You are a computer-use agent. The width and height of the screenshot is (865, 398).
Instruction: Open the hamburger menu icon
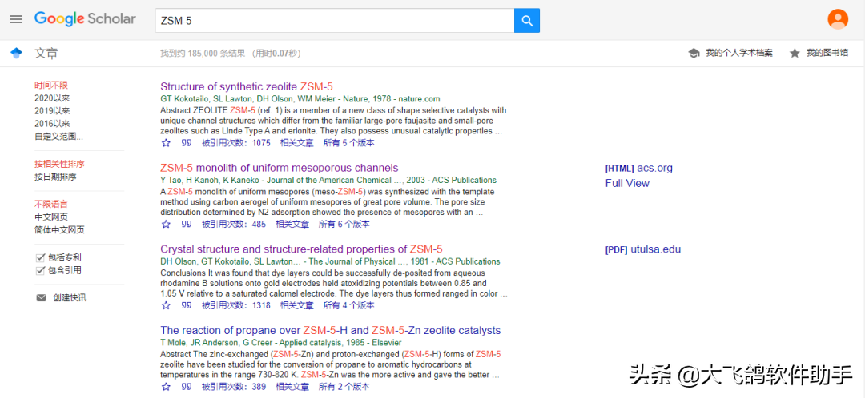pyautogui.click(x=17, y=19)
